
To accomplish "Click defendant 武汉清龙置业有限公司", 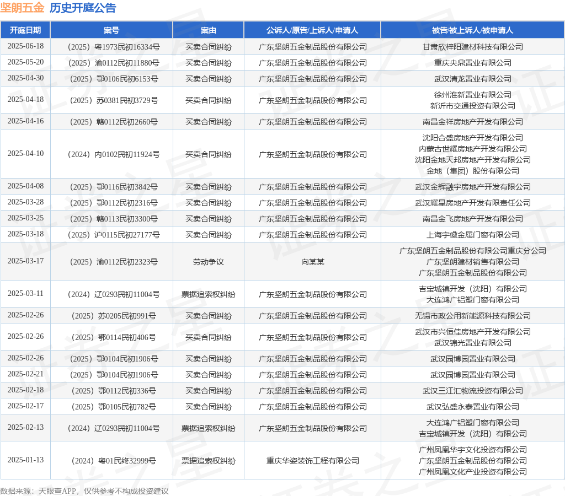I will [473, 79].
